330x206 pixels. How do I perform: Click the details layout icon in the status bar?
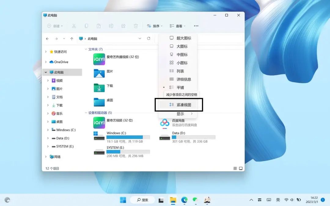pyautogui.click(x=235, y=168)
